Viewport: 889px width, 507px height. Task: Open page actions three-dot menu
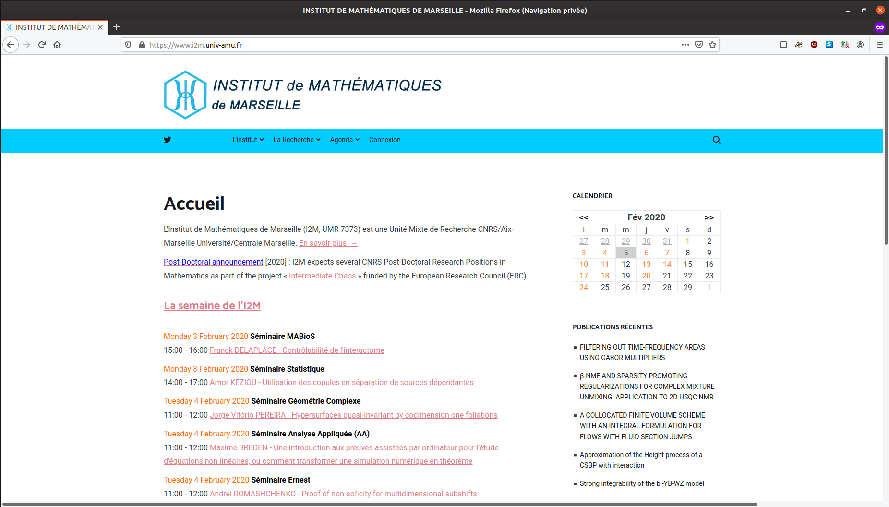(685, 45)
